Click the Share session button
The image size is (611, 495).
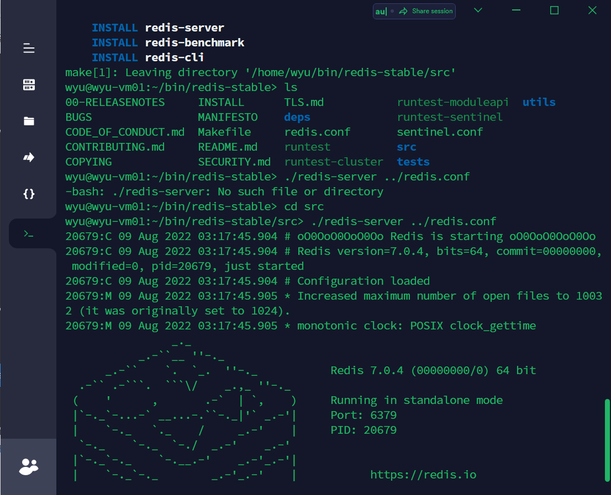coord(426,11)
